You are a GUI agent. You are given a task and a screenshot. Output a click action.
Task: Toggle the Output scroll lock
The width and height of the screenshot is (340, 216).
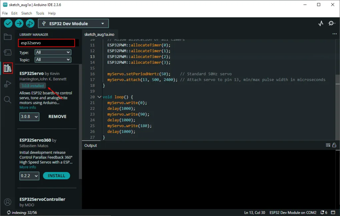pos(334,145)
